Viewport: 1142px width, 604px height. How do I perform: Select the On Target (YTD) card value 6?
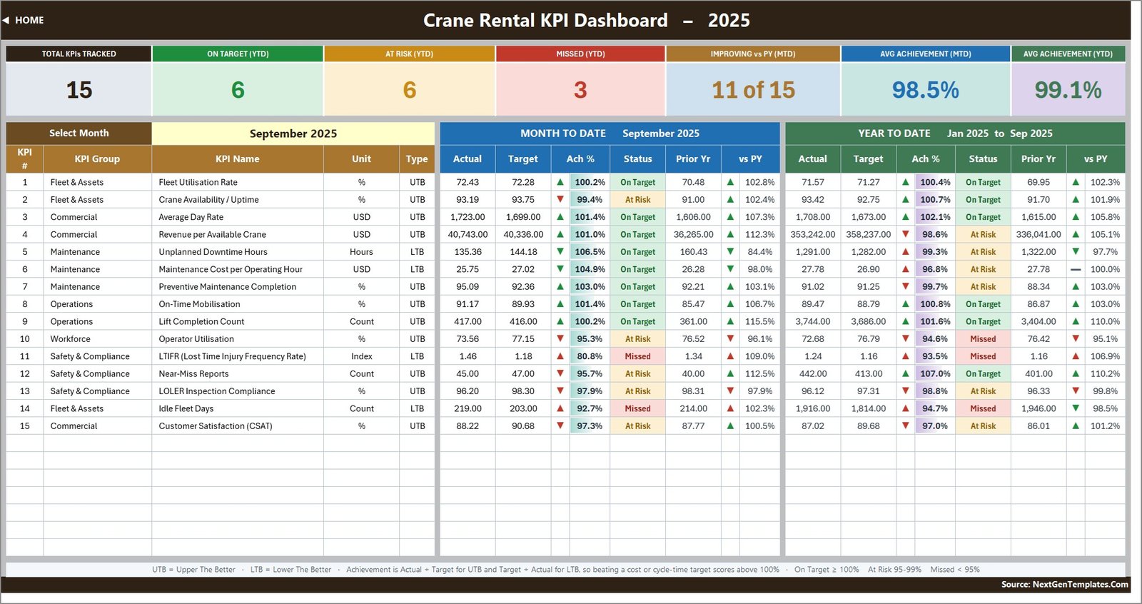pyautogui.click(x=238, y=89)
